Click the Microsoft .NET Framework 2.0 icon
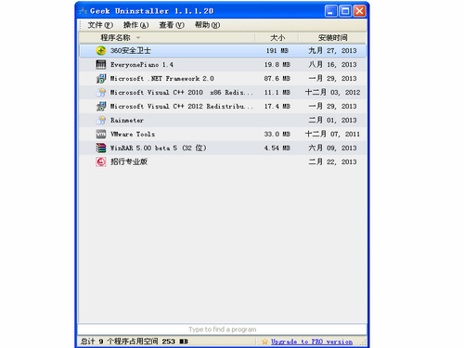The width and height of the screenshot is (464, 348). (x=101, y=78)
